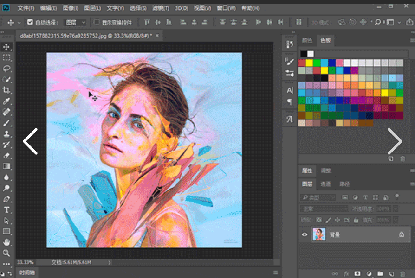Open the Swatches panel flyout menu
Screen dimensions: 415x278
click(412, 40)
